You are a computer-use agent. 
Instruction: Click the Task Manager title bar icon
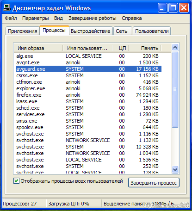point(7,8)
